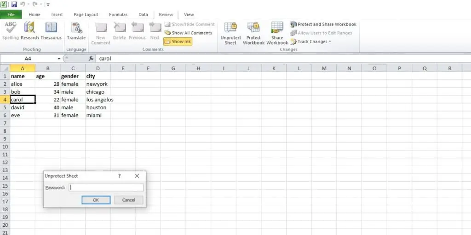Select the cell containing chicago
The height and width of the screenshot is (235, 471).
(98, 92)
